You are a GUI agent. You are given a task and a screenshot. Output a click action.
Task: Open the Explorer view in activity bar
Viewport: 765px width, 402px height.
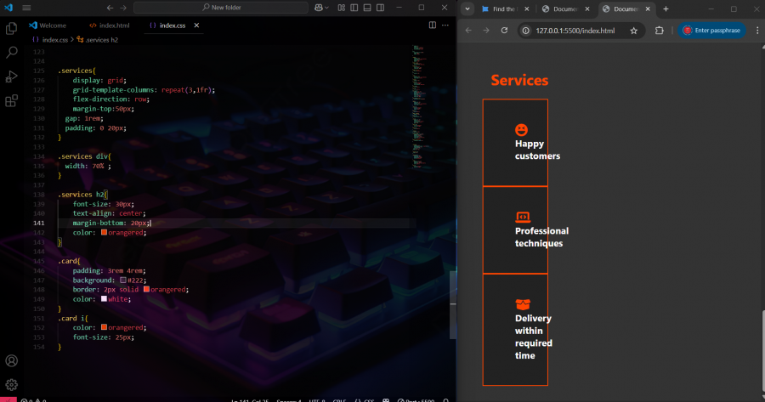coord(12,28)
